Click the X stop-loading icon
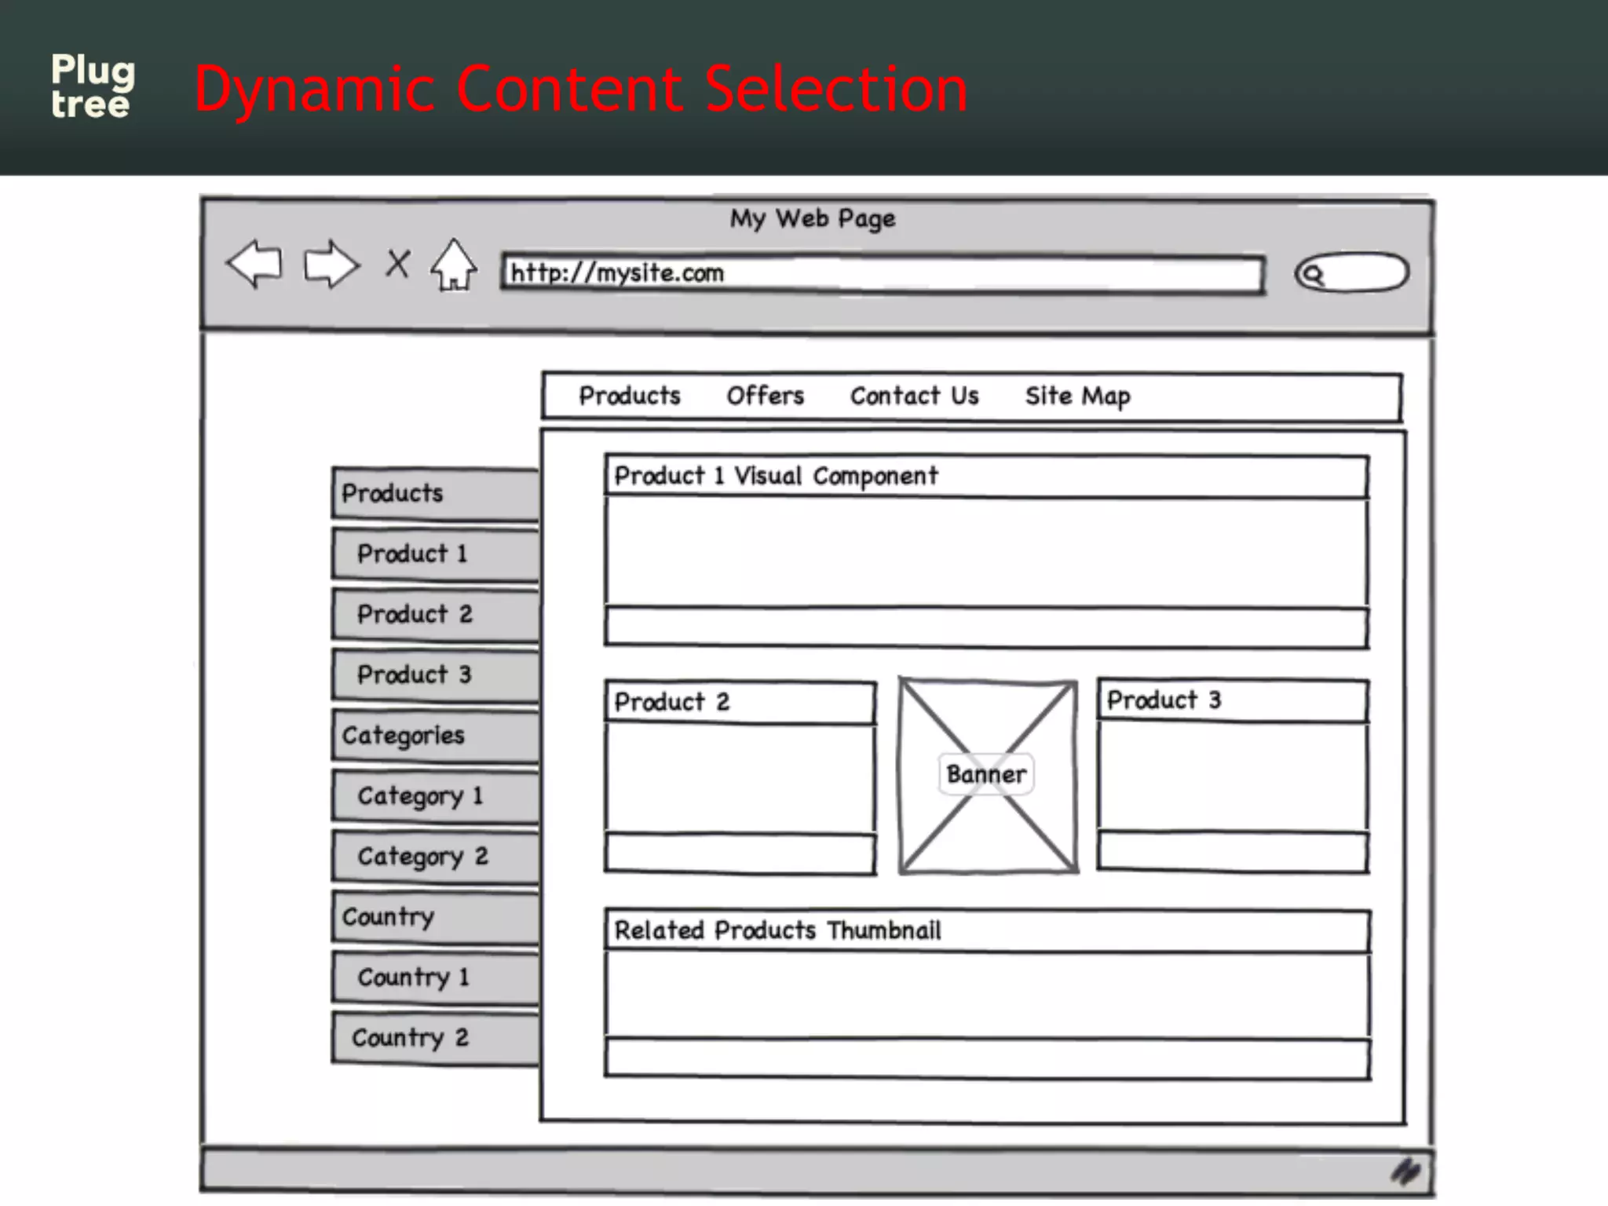The height and width of the screenshot is (1206, 1608). 398,264
